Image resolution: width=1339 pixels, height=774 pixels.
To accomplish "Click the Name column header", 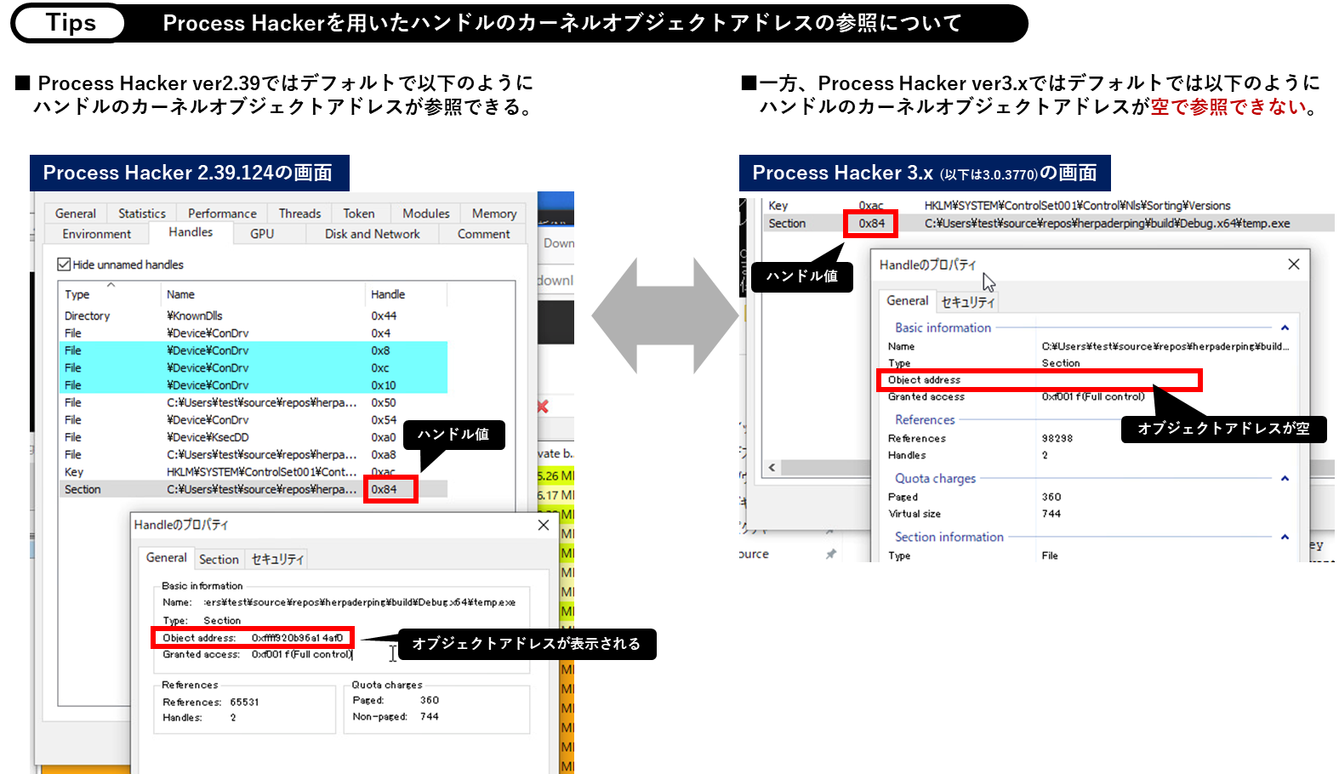I will [180, 294].
